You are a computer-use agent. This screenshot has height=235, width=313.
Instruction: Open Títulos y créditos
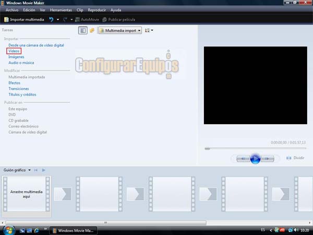point(22,95)
